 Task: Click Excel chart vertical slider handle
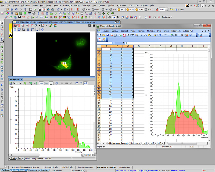click(146, 95)
